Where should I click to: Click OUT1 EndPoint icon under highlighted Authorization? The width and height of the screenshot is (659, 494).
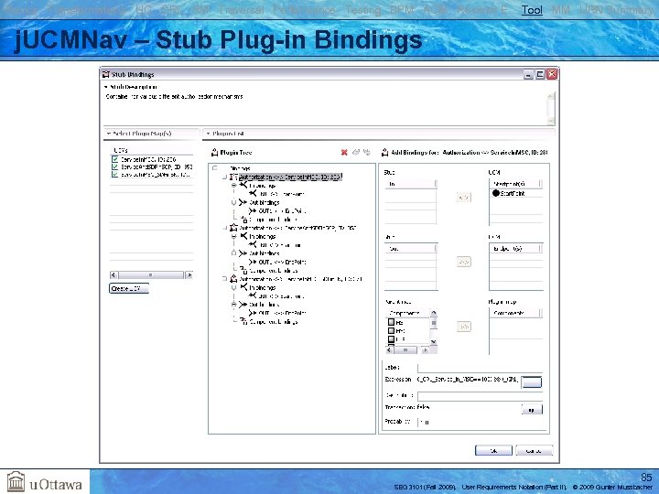pyautogui.click(x=253, y=210)
